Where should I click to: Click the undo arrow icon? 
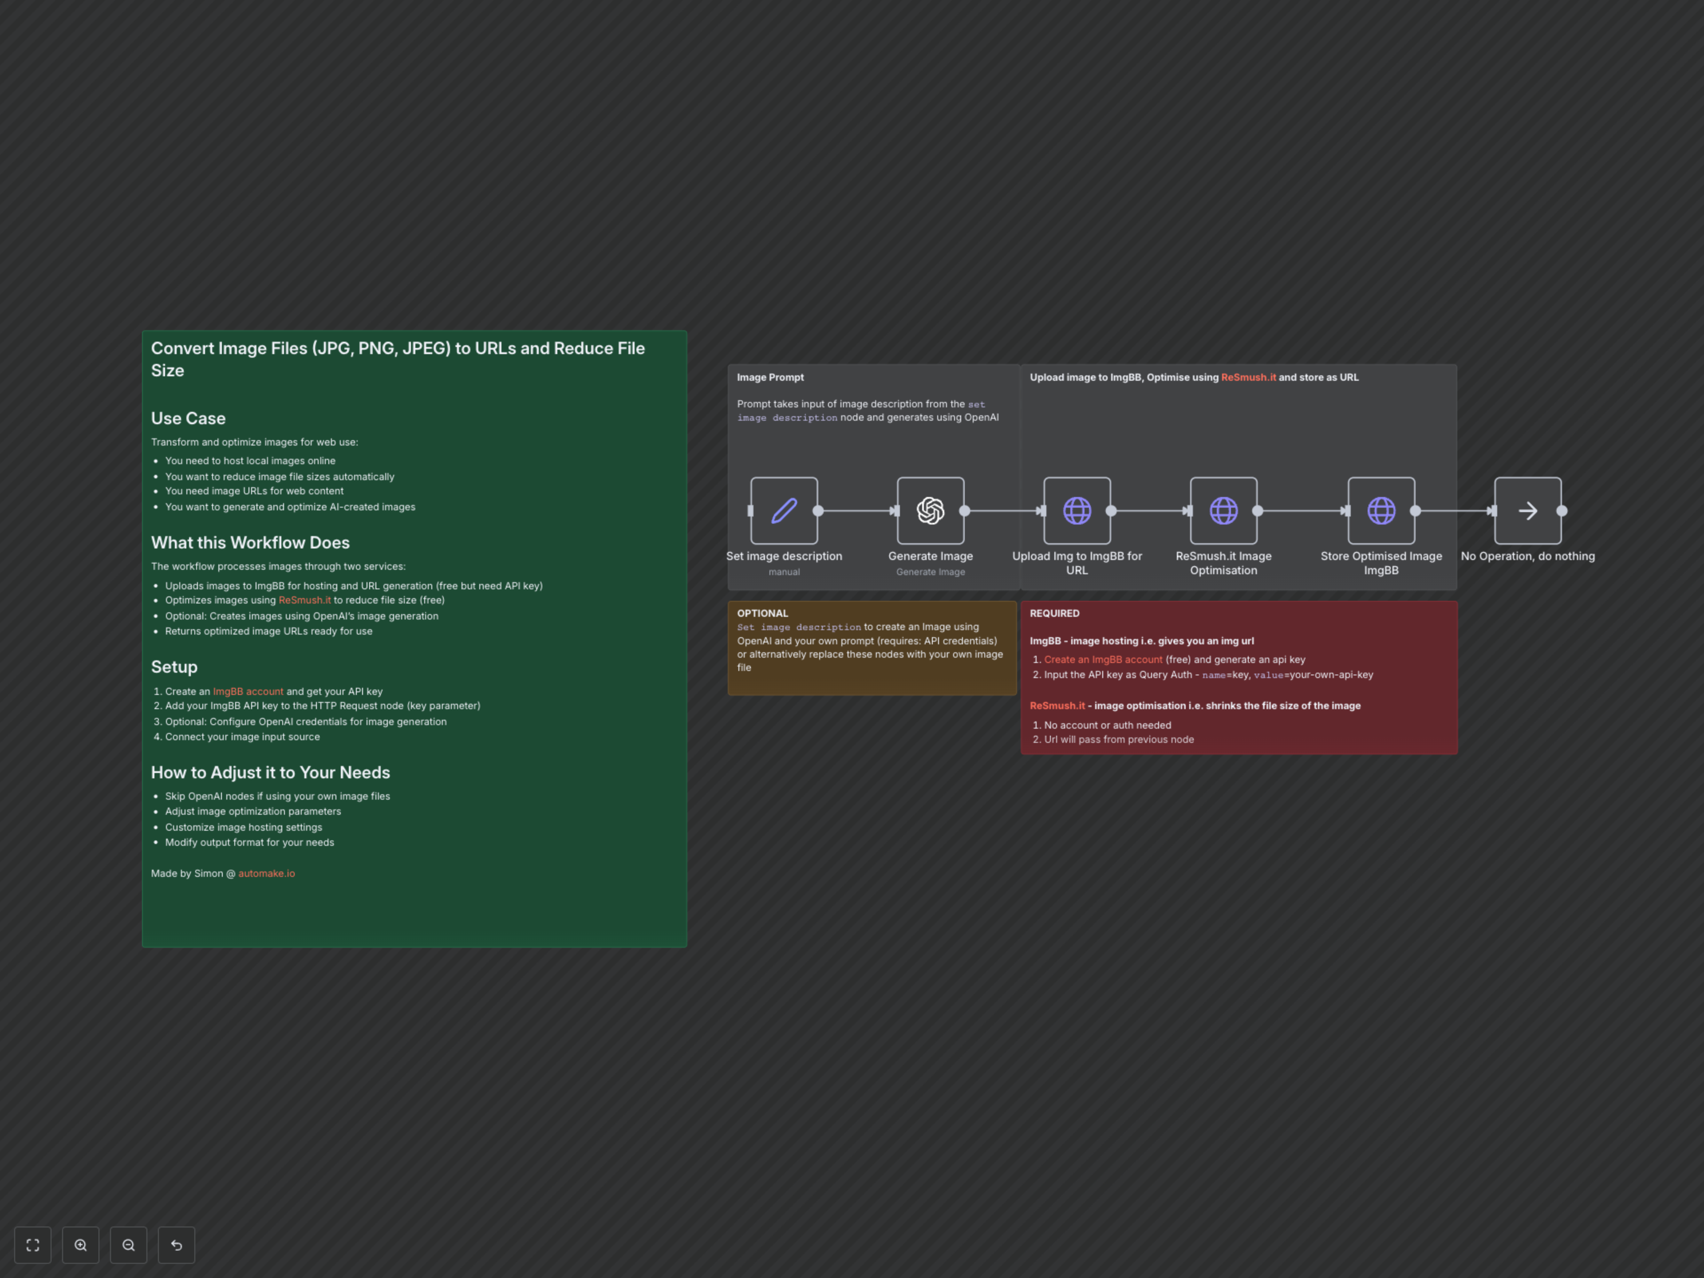coord(177,1245)
